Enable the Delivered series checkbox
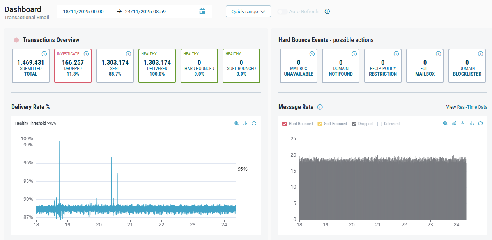This screenshot has width=492, height=240. (x=380, y=124)
